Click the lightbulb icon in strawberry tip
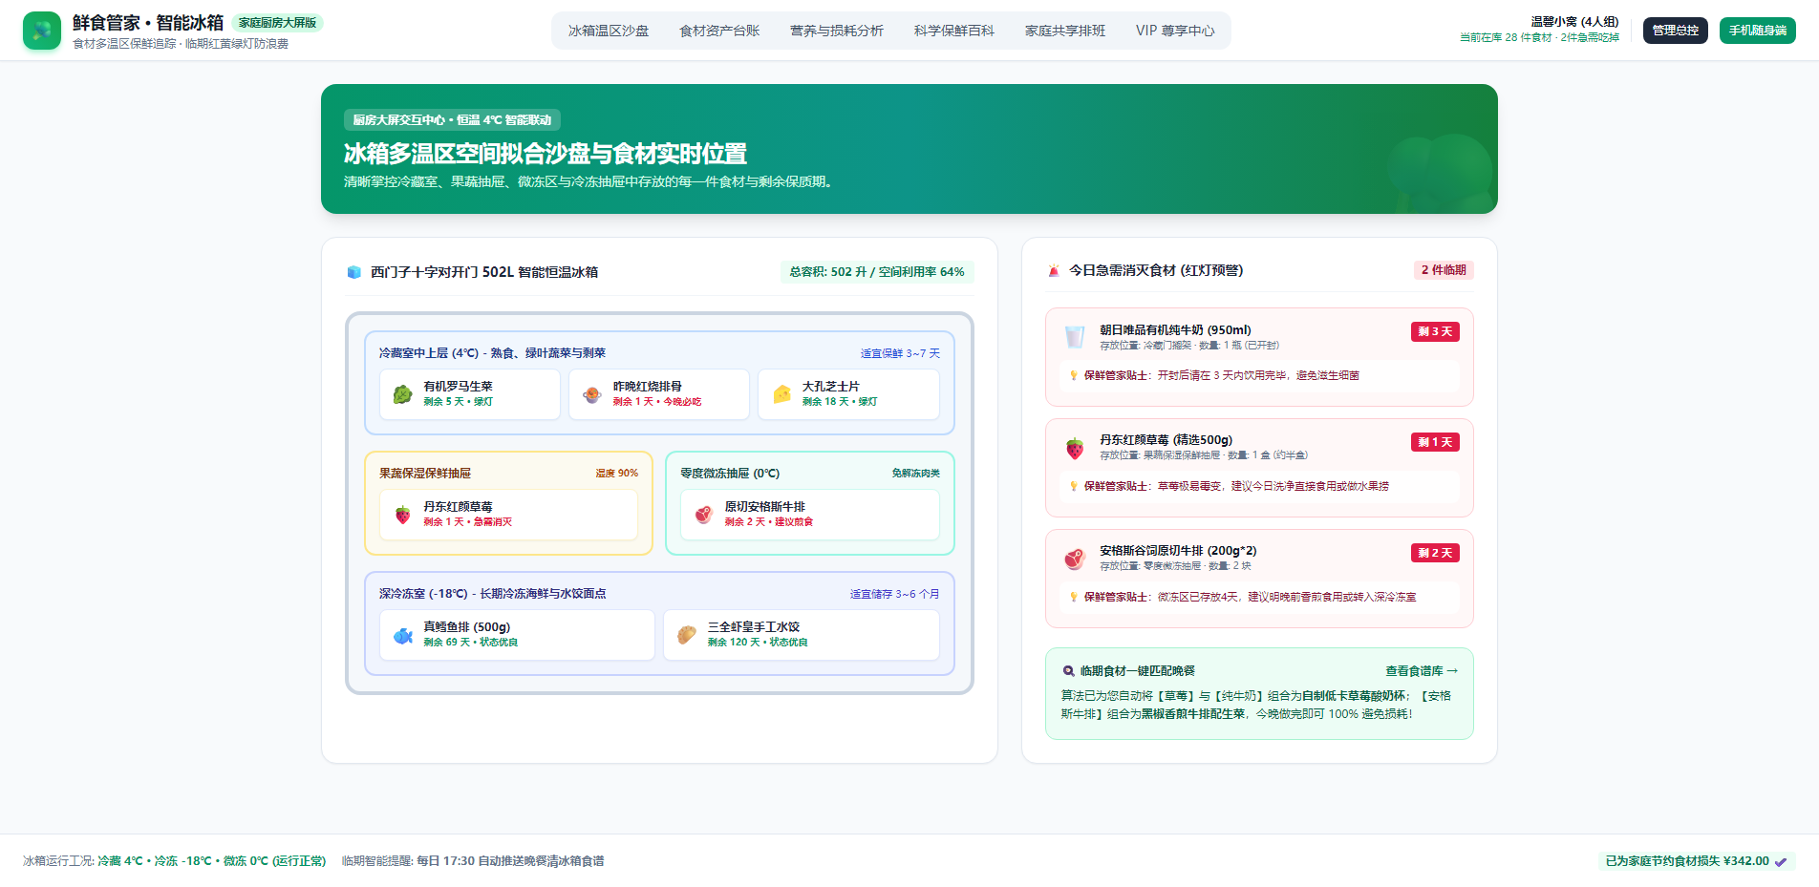 tap(1074, 486)
